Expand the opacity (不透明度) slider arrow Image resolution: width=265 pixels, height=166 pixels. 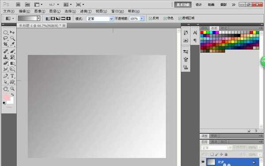click(142, 18)
